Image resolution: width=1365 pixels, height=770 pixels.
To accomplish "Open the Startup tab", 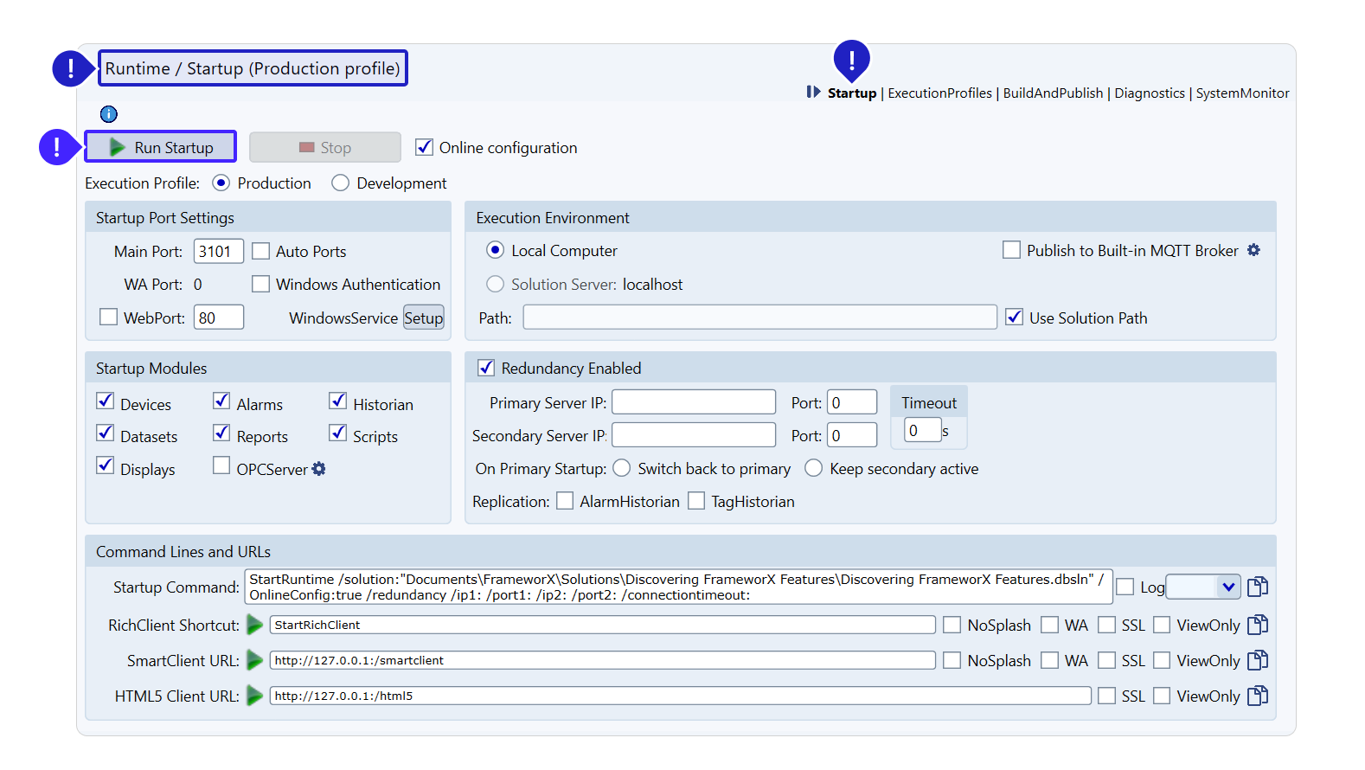I will click(x=852, y=93).
